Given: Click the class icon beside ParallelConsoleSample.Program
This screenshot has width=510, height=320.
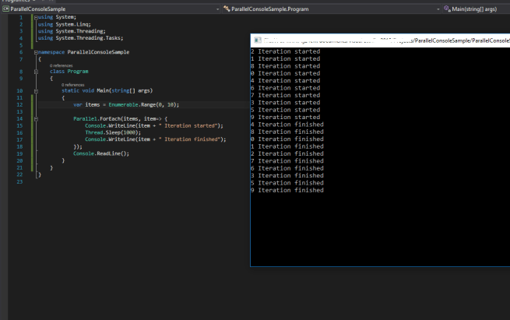Looking at the screenshot, I should coord(227,9).
